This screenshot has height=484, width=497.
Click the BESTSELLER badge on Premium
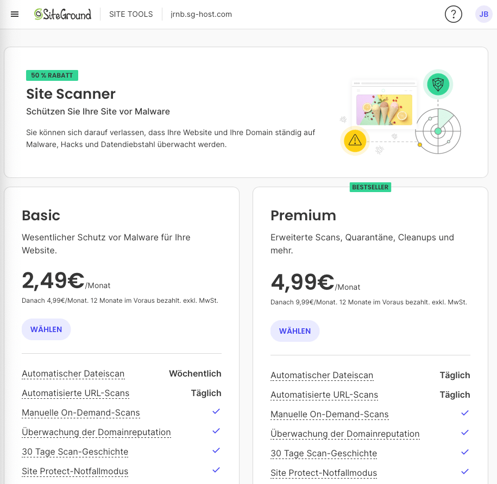click(x=370, y=187)
